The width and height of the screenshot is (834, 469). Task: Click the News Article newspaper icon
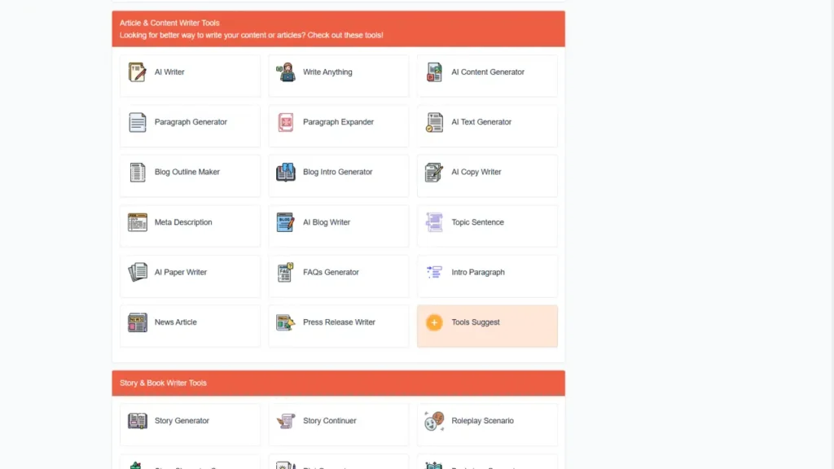(137, 322)
